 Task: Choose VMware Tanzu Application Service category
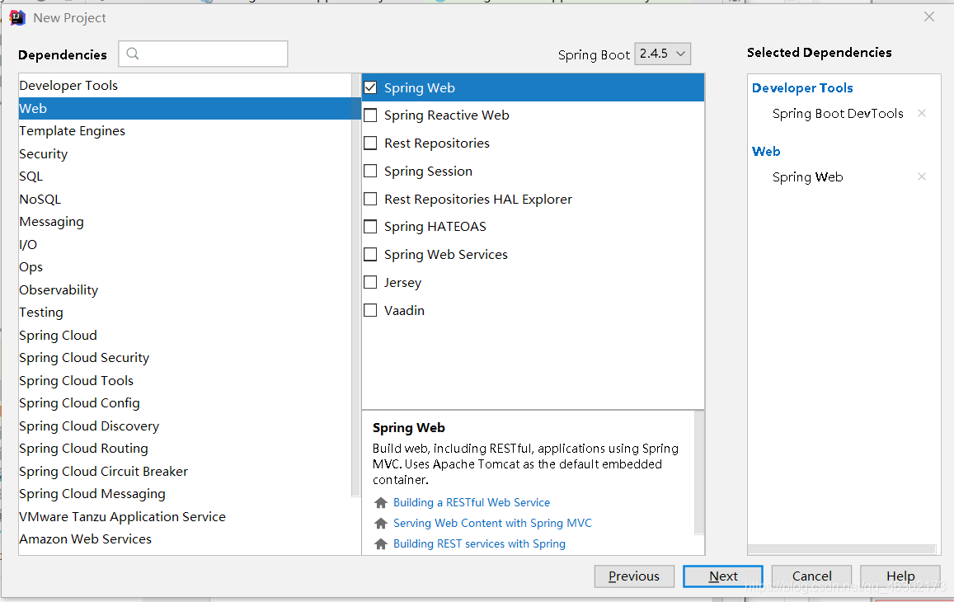pyautogui.click(x=185, y=517)
